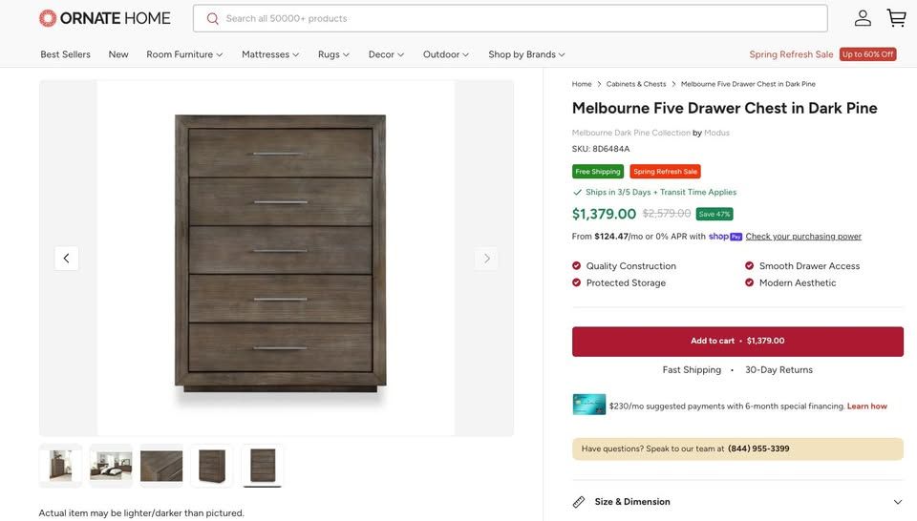
Task: Select the first product thumbnail
Action: (60, 466)
